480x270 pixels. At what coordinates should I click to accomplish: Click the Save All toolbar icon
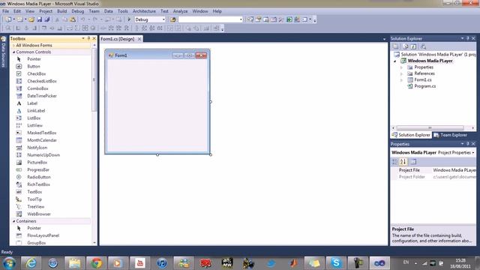46,19
